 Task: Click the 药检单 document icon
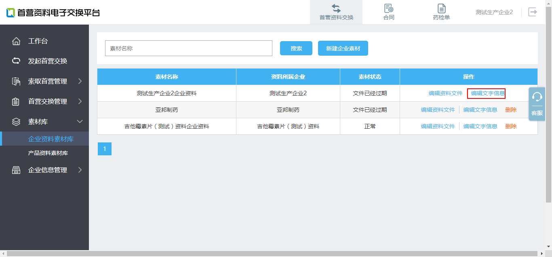click(x=441, y=8)
